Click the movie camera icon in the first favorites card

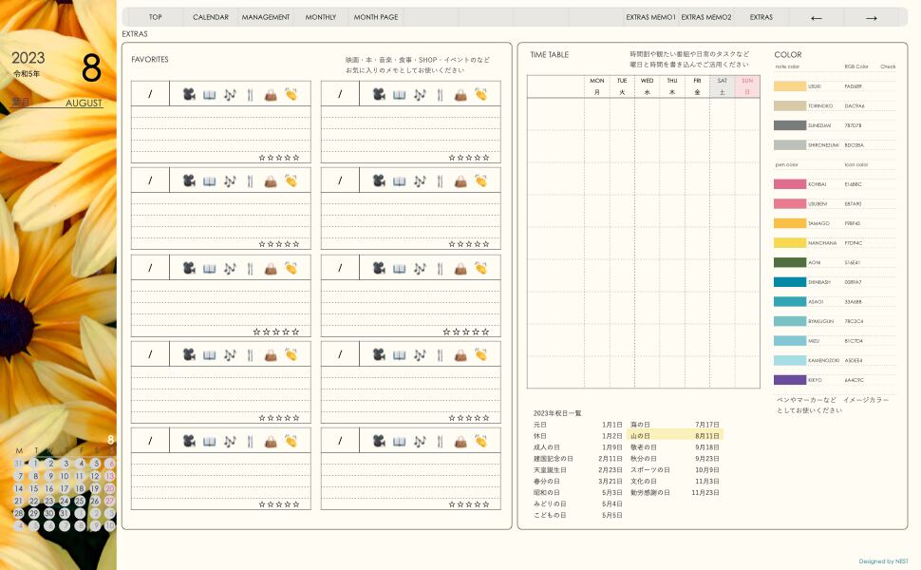pyautogui.click(x=189, y=94)
